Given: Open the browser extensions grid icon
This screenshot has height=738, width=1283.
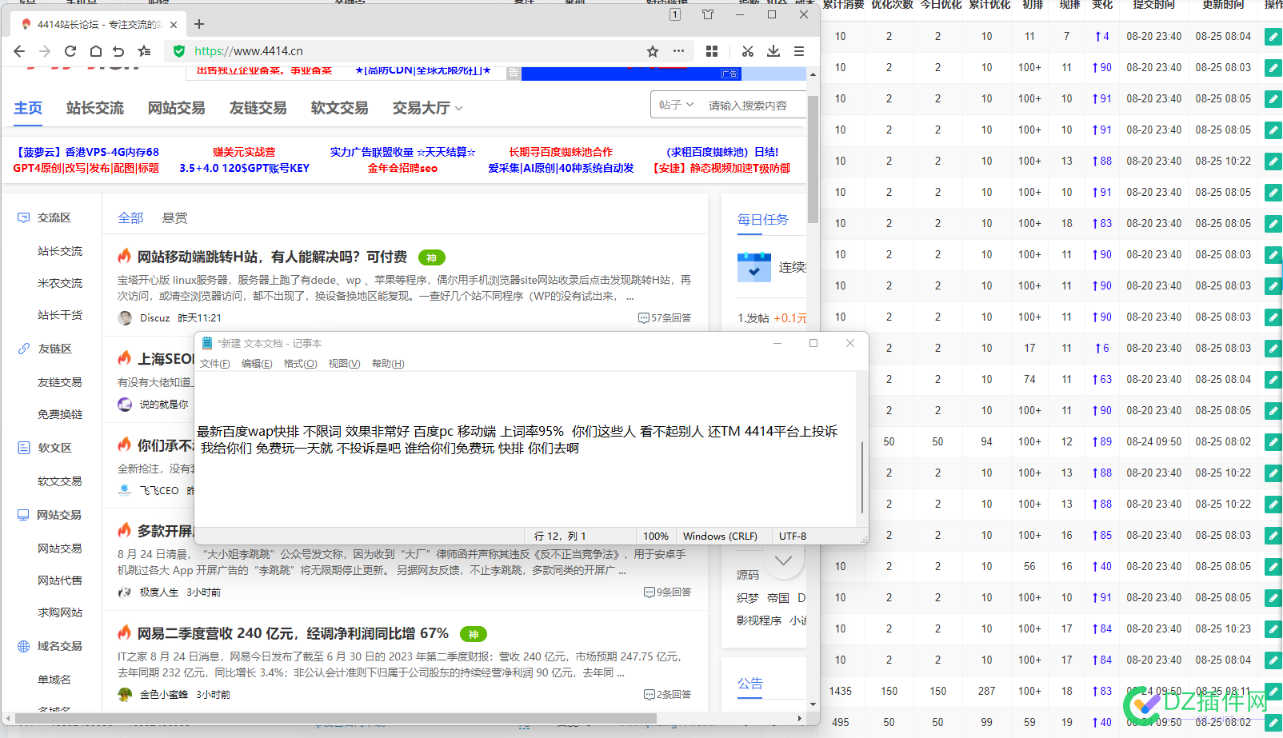Looking at the screenshot, I should (712, 51).
